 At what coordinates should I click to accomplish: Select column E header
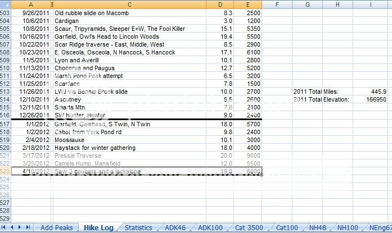click(x=248, y=4)
